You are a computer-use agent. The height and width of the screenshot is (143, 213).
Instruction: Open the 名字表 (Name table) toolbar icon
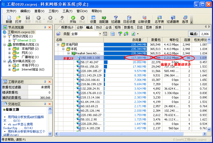coord(159,19)
